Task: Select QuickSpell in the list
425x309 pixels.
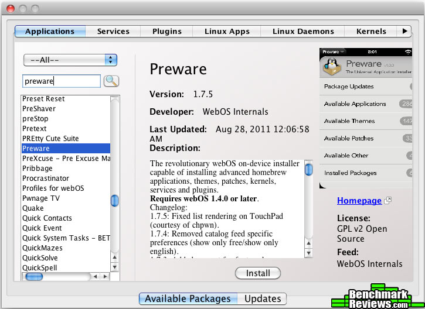Action: pos(66,268)
